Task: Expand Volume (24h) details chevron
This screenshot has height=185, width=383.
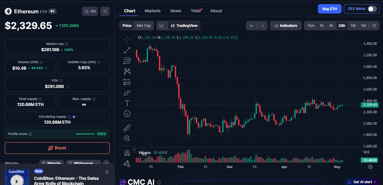Action: click(46, 68)
